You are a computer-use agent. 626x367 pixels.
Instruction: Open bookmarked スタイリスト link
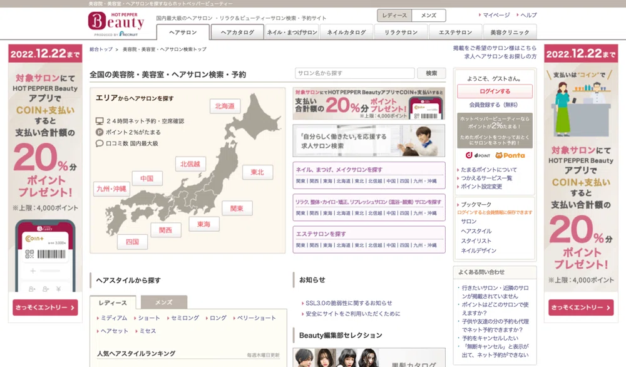click(x=476, y=241)
